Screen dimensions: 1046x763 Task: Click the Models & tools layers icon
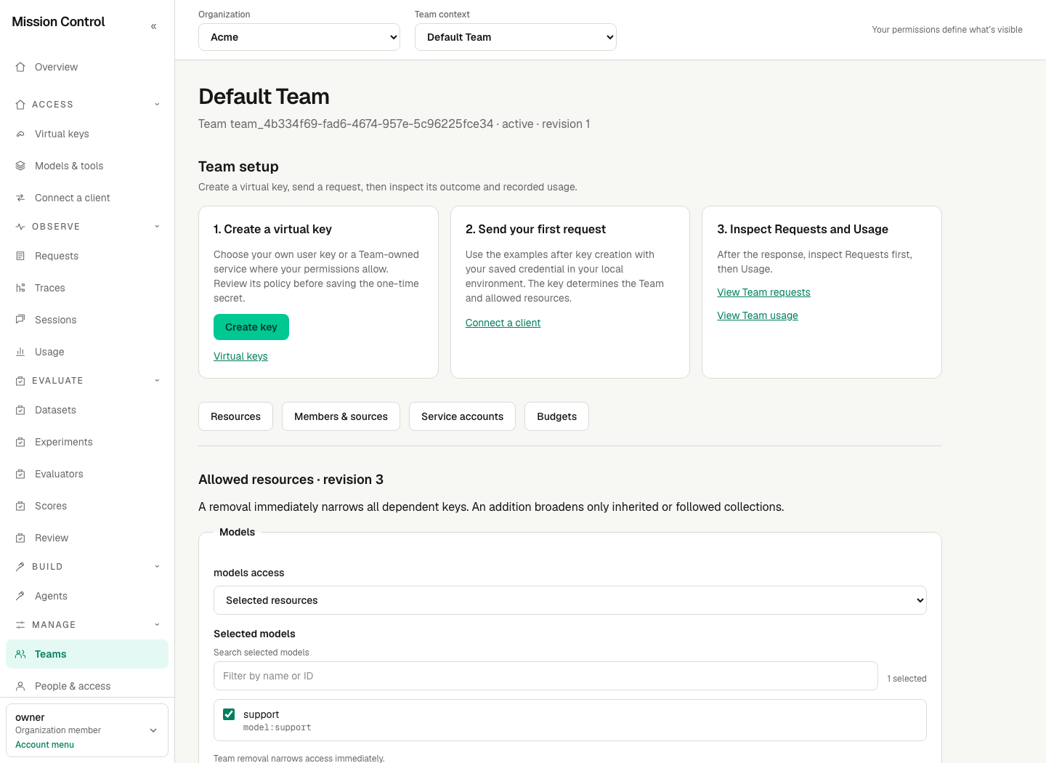coord(20,166)
